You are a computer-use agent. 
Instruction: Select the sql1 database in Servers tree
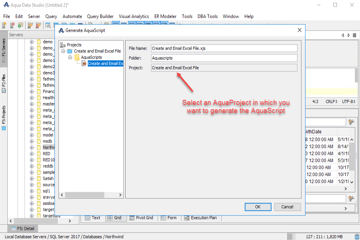click(46, 191)
